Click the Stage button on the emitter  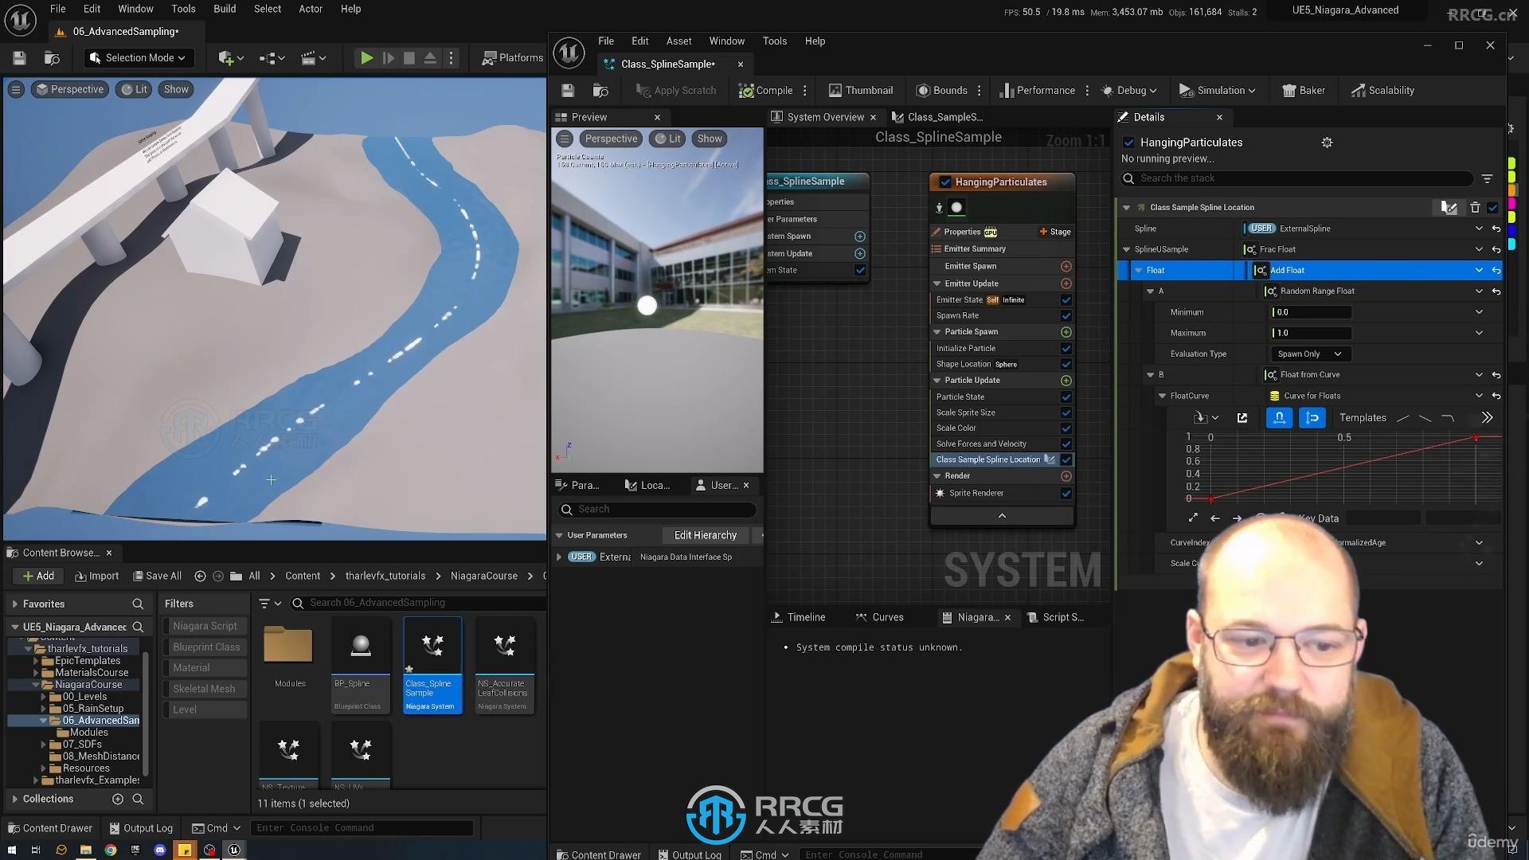1055,232
